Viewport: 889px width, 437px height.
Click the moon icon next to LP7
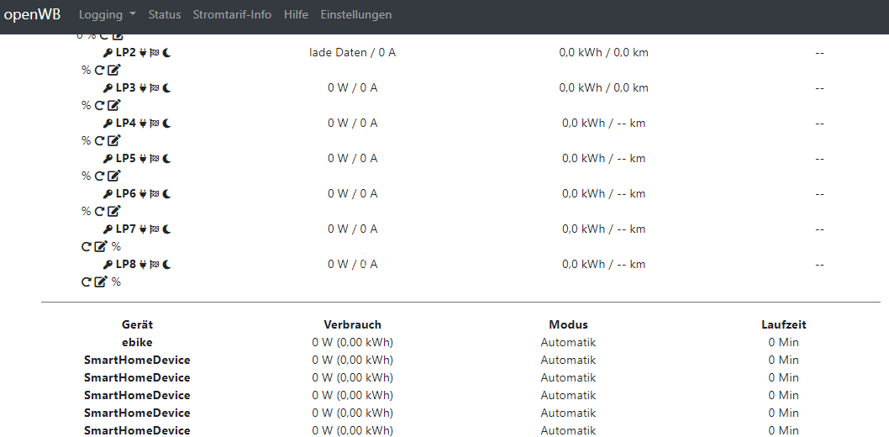(166, 229)
